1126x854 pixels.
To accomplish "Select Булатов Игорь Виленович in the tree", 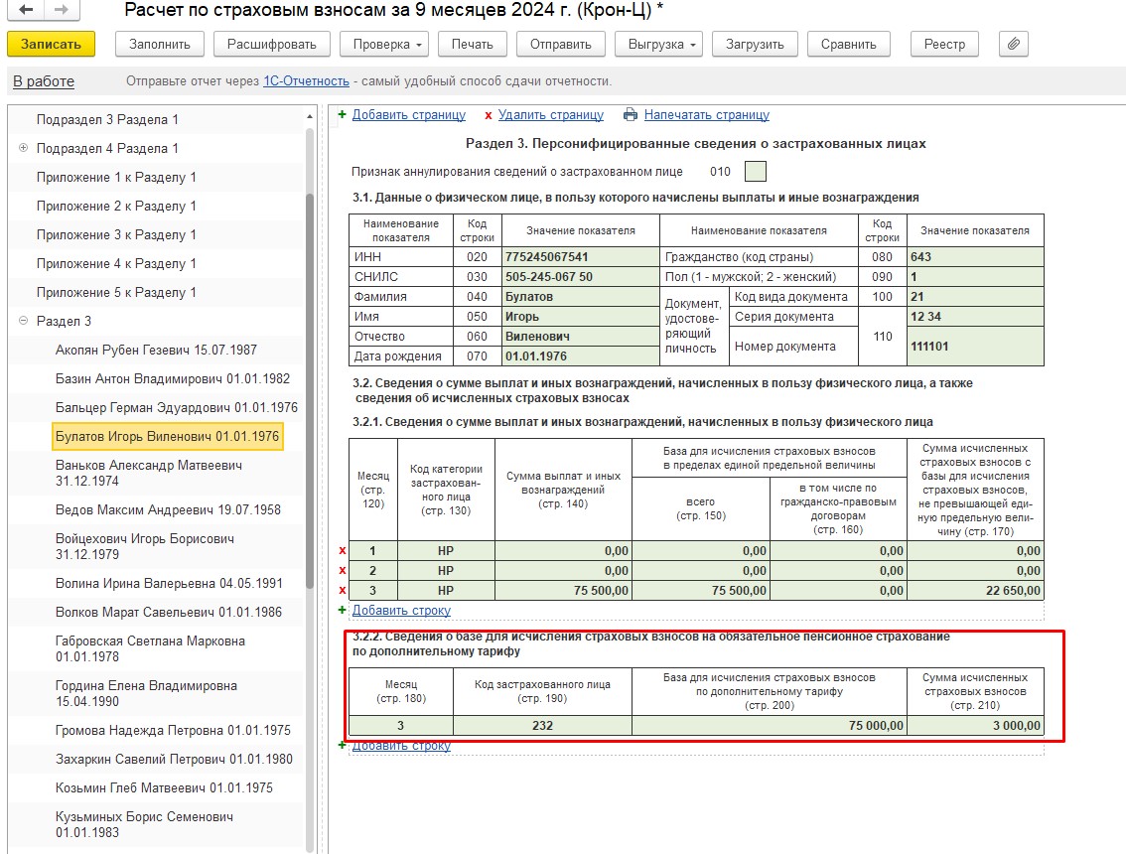I will [168, 436].
